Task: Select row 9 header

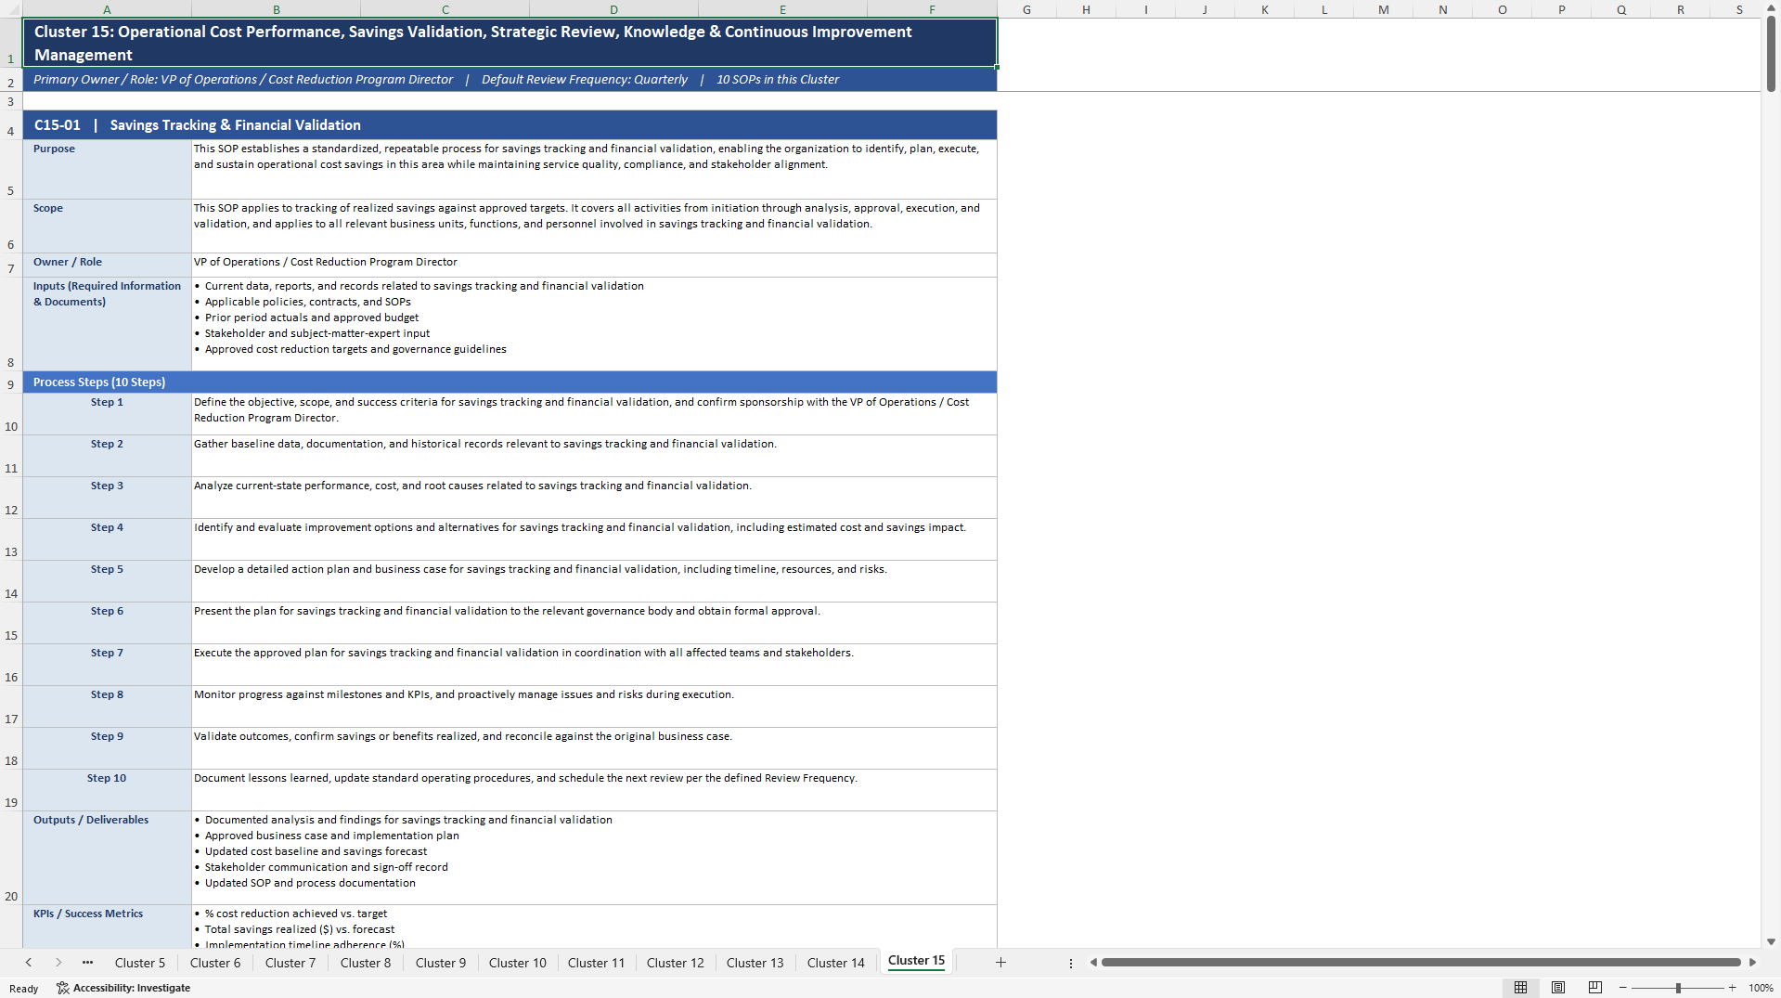Action: point(11,382)
